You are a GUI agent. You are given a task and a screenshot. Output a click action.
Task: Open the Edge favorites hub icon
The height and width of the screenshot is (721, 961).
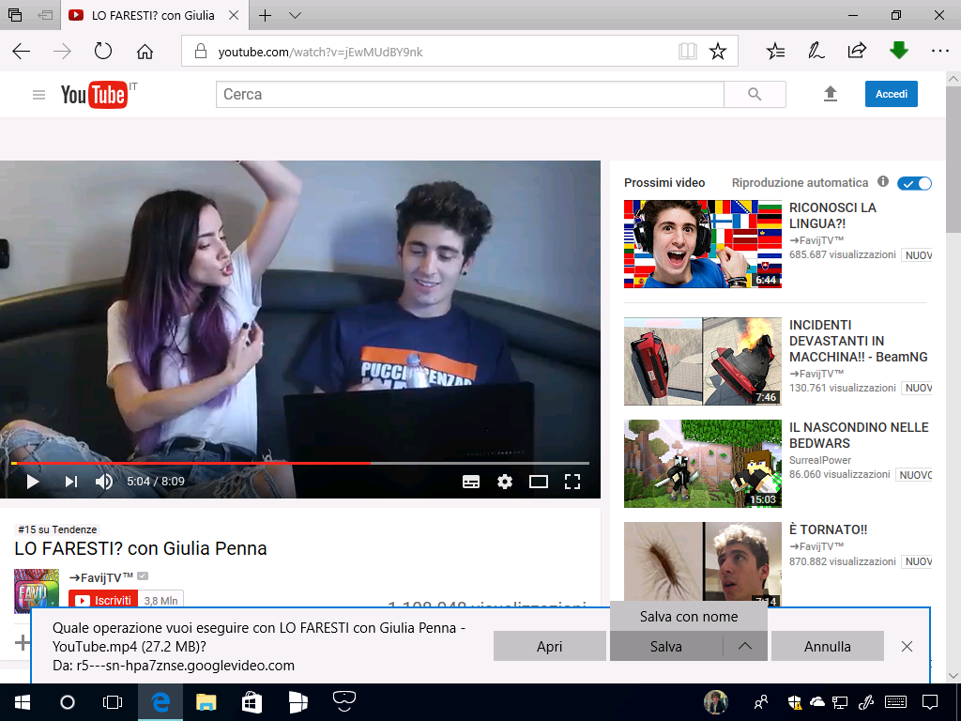coord(775,52)
